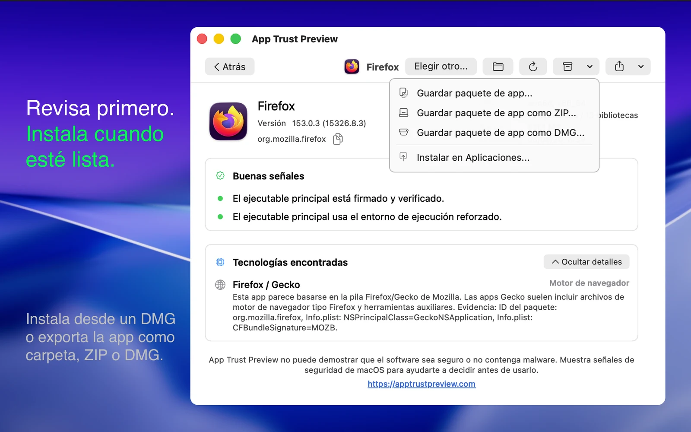Click the Tecnologías encontradas chip icon
Screen dimensions: 691x432
[x=220, y=262]
